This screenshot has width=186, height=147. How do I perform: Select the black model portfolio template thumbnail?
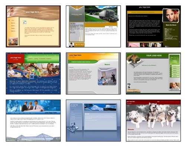153,26
